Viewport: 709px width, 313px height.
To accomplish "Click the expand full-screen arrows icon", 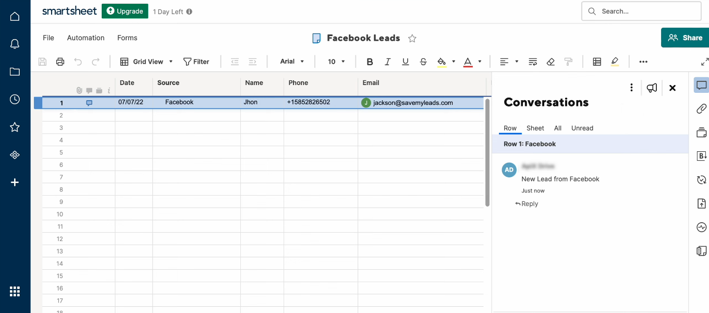I will pos(705,62).
